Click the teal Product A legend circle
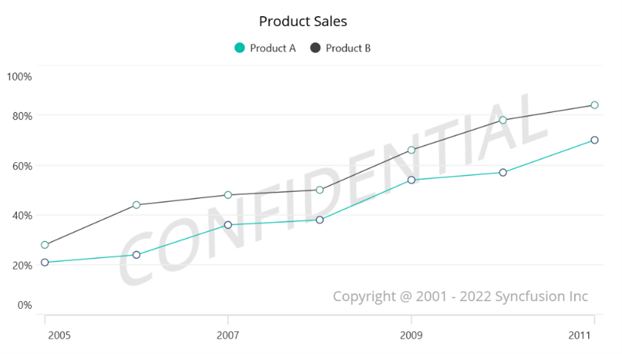The image size is (622, 354). coord(239,48)
